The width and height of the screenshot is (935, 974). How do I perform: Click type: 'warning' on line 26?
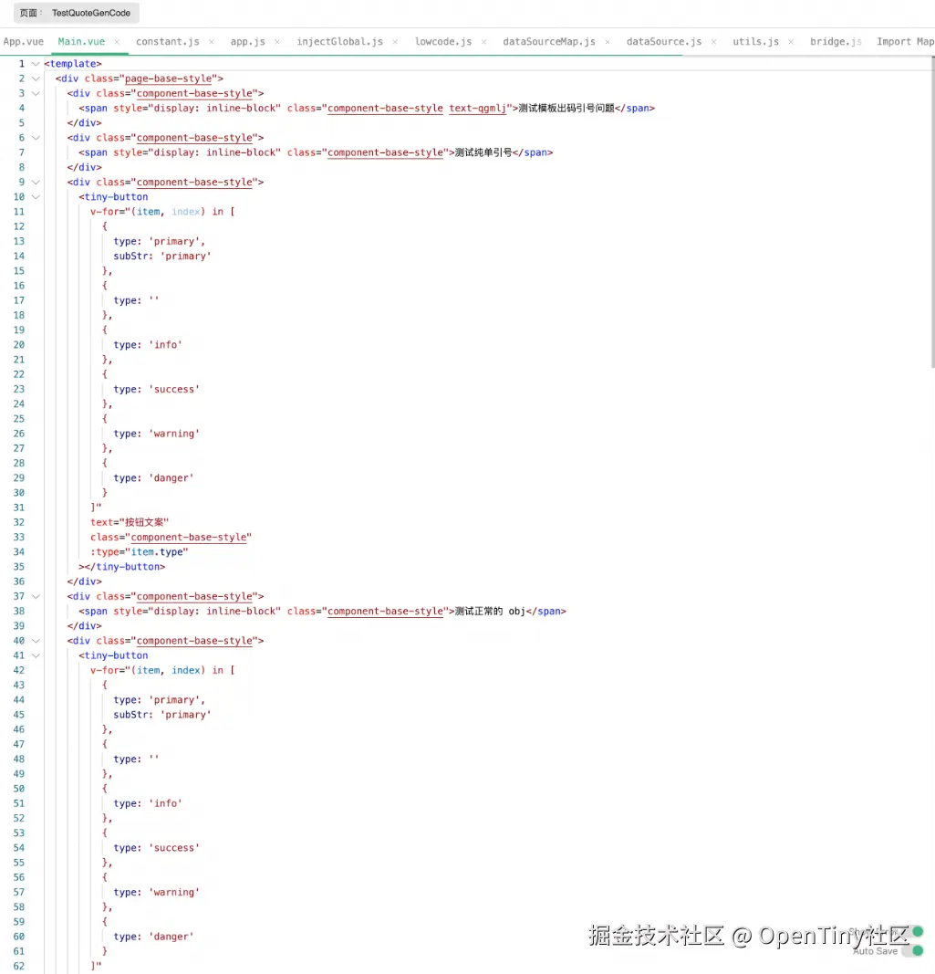tap(157, 435)
